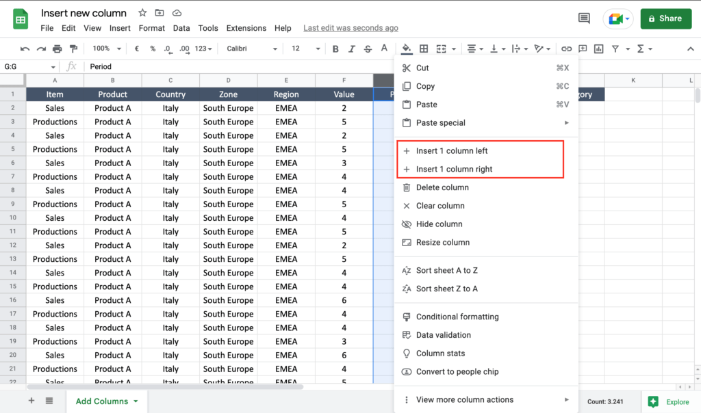Toggle bold formatting
This screenshot has height=413, width=701.
[x=335, y=49]
